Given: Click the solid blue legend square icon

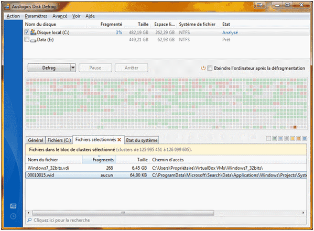Looking at the screenshot, I should (x=280, y=138).
